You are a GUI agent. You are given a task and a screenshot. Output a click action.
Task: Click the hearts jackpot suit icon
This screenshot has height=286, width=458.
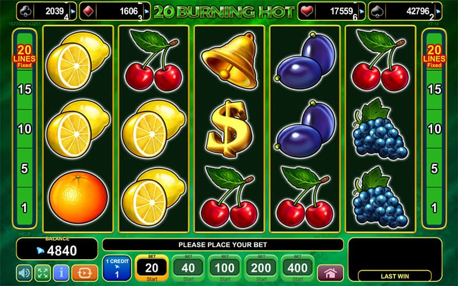coord(306,11)
